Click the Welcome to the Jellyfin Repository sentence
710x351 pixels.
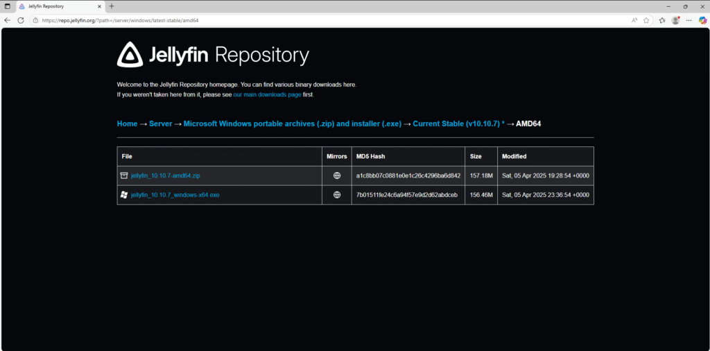(237, 85)
